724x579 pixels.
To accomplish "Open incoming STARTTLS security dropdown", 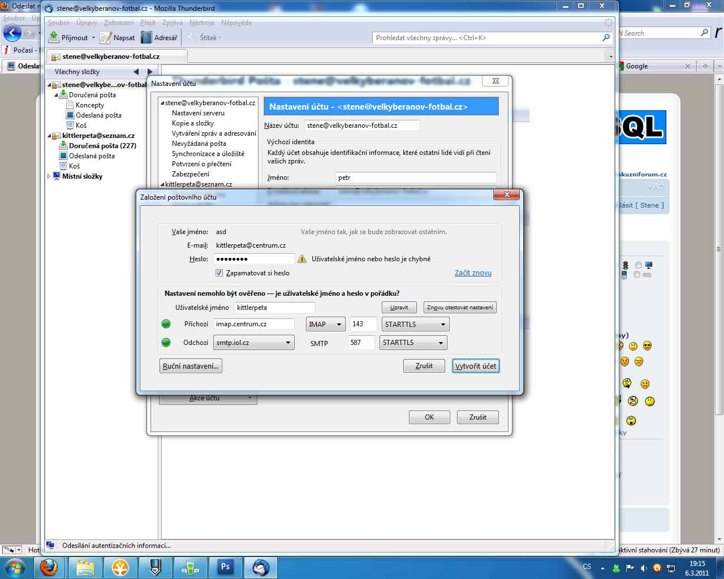I will point(416,325).
